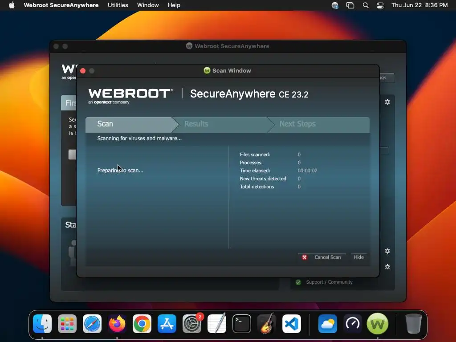This screenshot has height=342, width=456.
Task: Click the red X icon beside Cancel Scan
Action: coord(304,257)
